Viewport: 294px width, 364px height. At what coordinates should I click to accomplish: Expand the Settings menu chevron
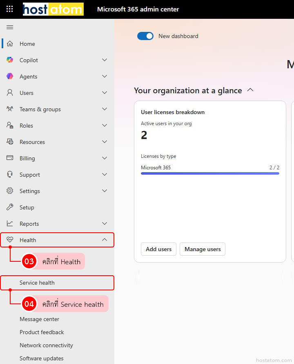(105, 191)
